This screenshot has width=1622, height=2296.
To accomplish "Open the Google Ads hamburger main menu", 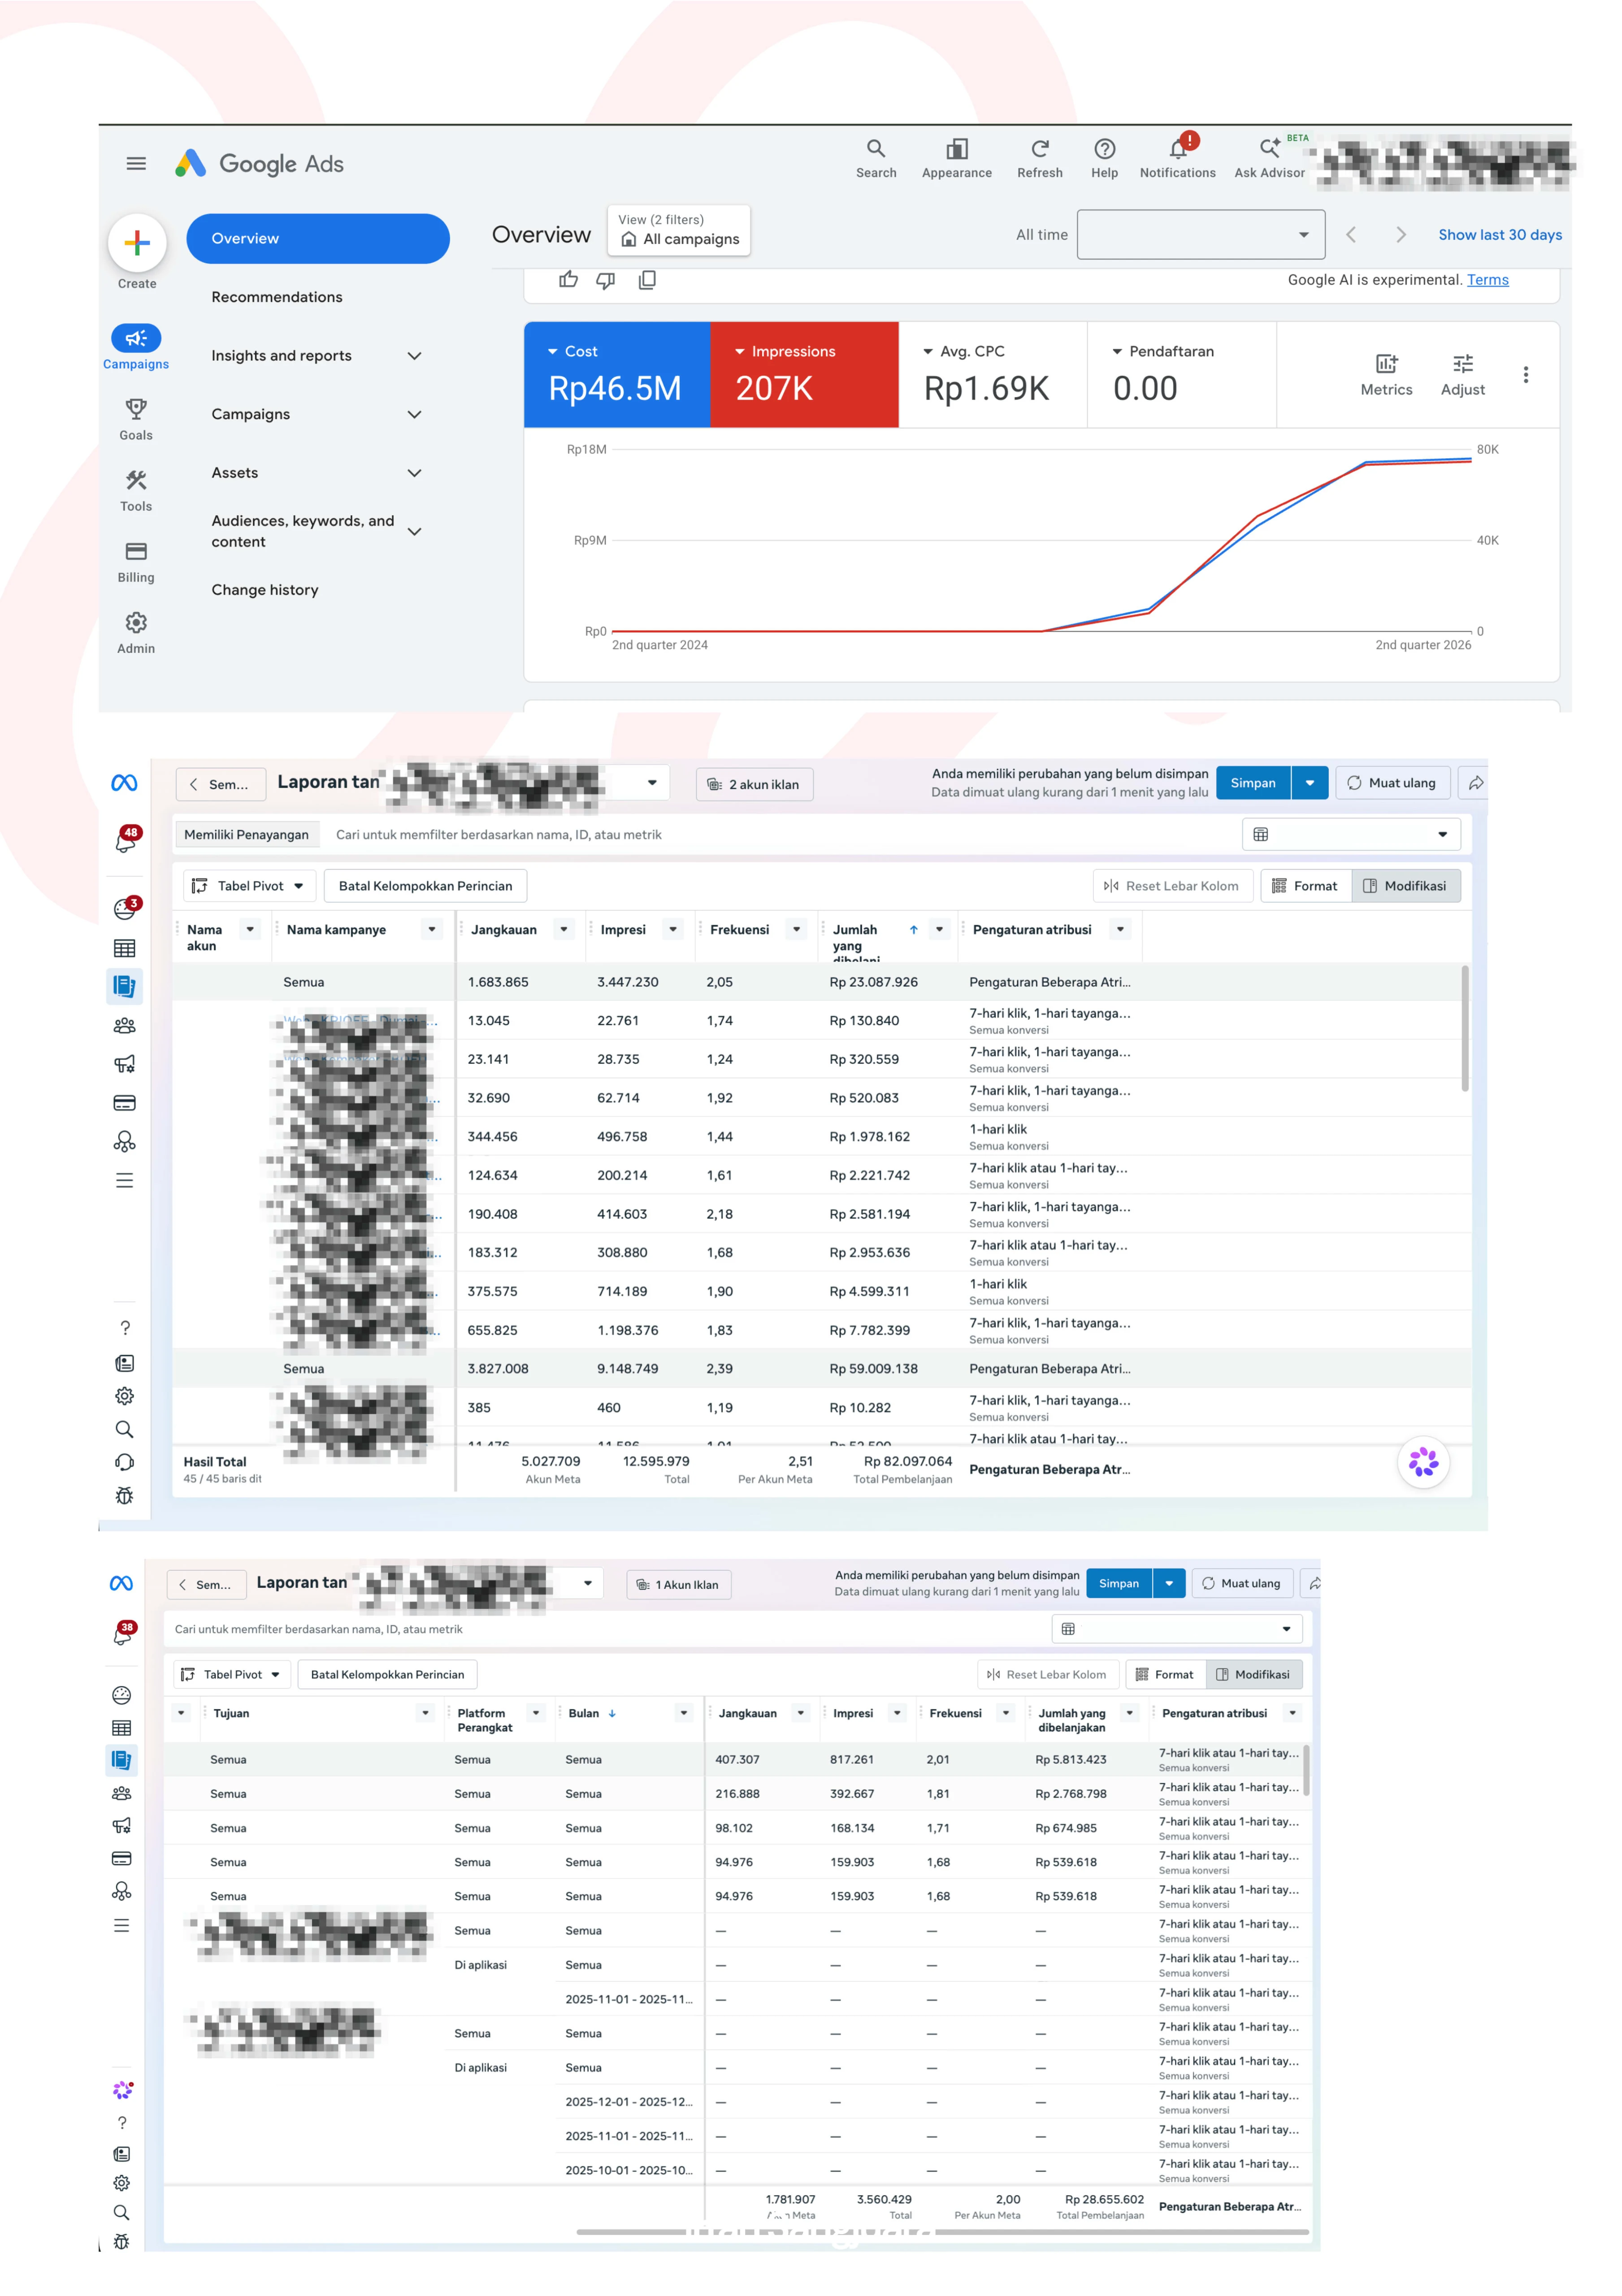I will [136, 163].
